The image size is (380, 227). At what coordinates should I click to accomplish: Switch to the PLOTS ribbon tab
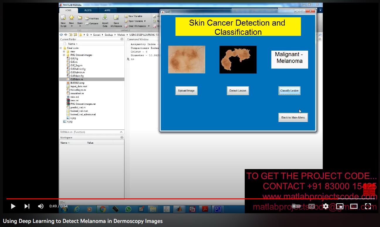pos(88,10)
